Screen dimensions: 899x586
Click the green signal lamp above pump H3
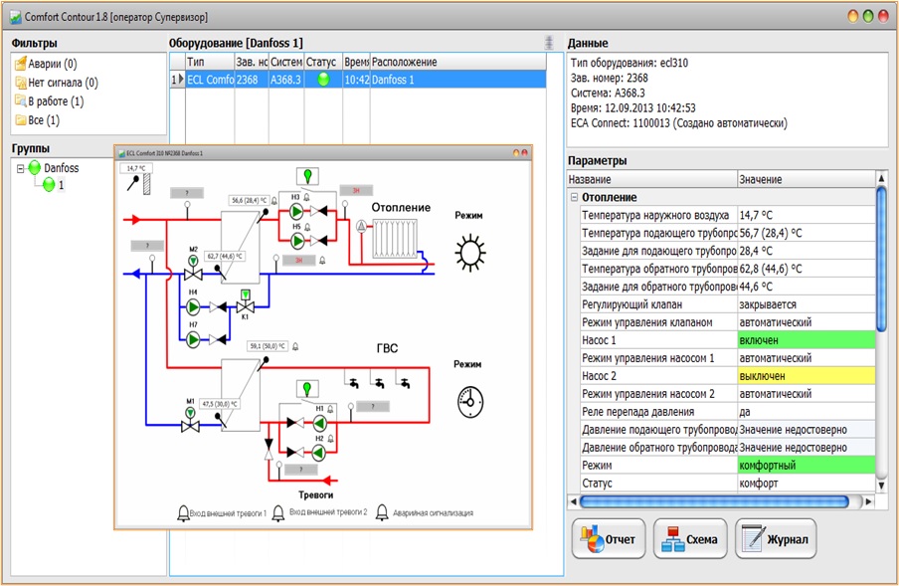pyautogui.click(x=307, y=175)
